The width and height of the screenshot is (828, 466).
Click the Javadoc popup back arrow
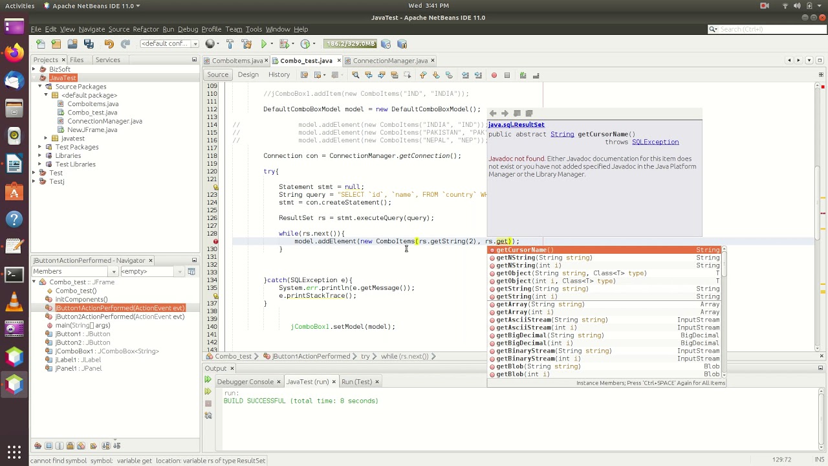493,113
